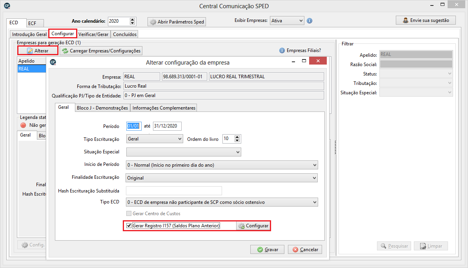This screenshot has height=268, width=468.
Task: Open Situação Especial filter dropdown
Action: (416, 92)
